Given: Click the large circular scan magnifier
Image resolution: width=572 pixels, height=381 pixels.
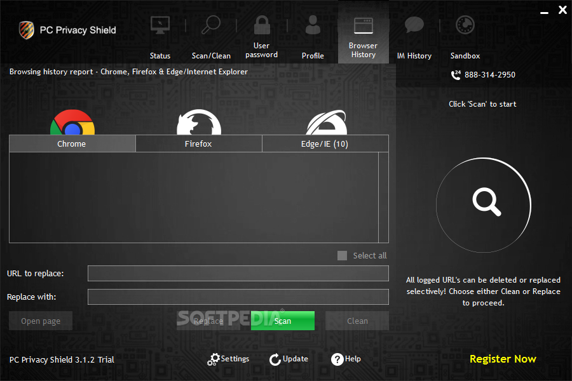Looking at the screenshot, I should pos(484,205).
